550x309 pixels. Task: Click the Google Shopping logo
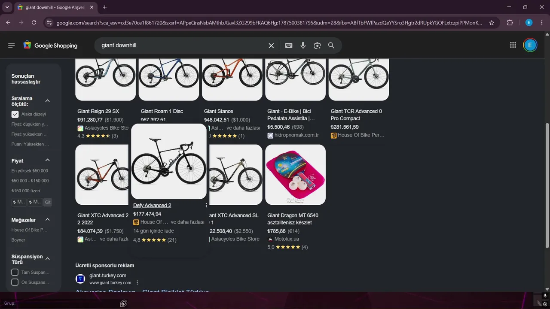coord(50,45)
